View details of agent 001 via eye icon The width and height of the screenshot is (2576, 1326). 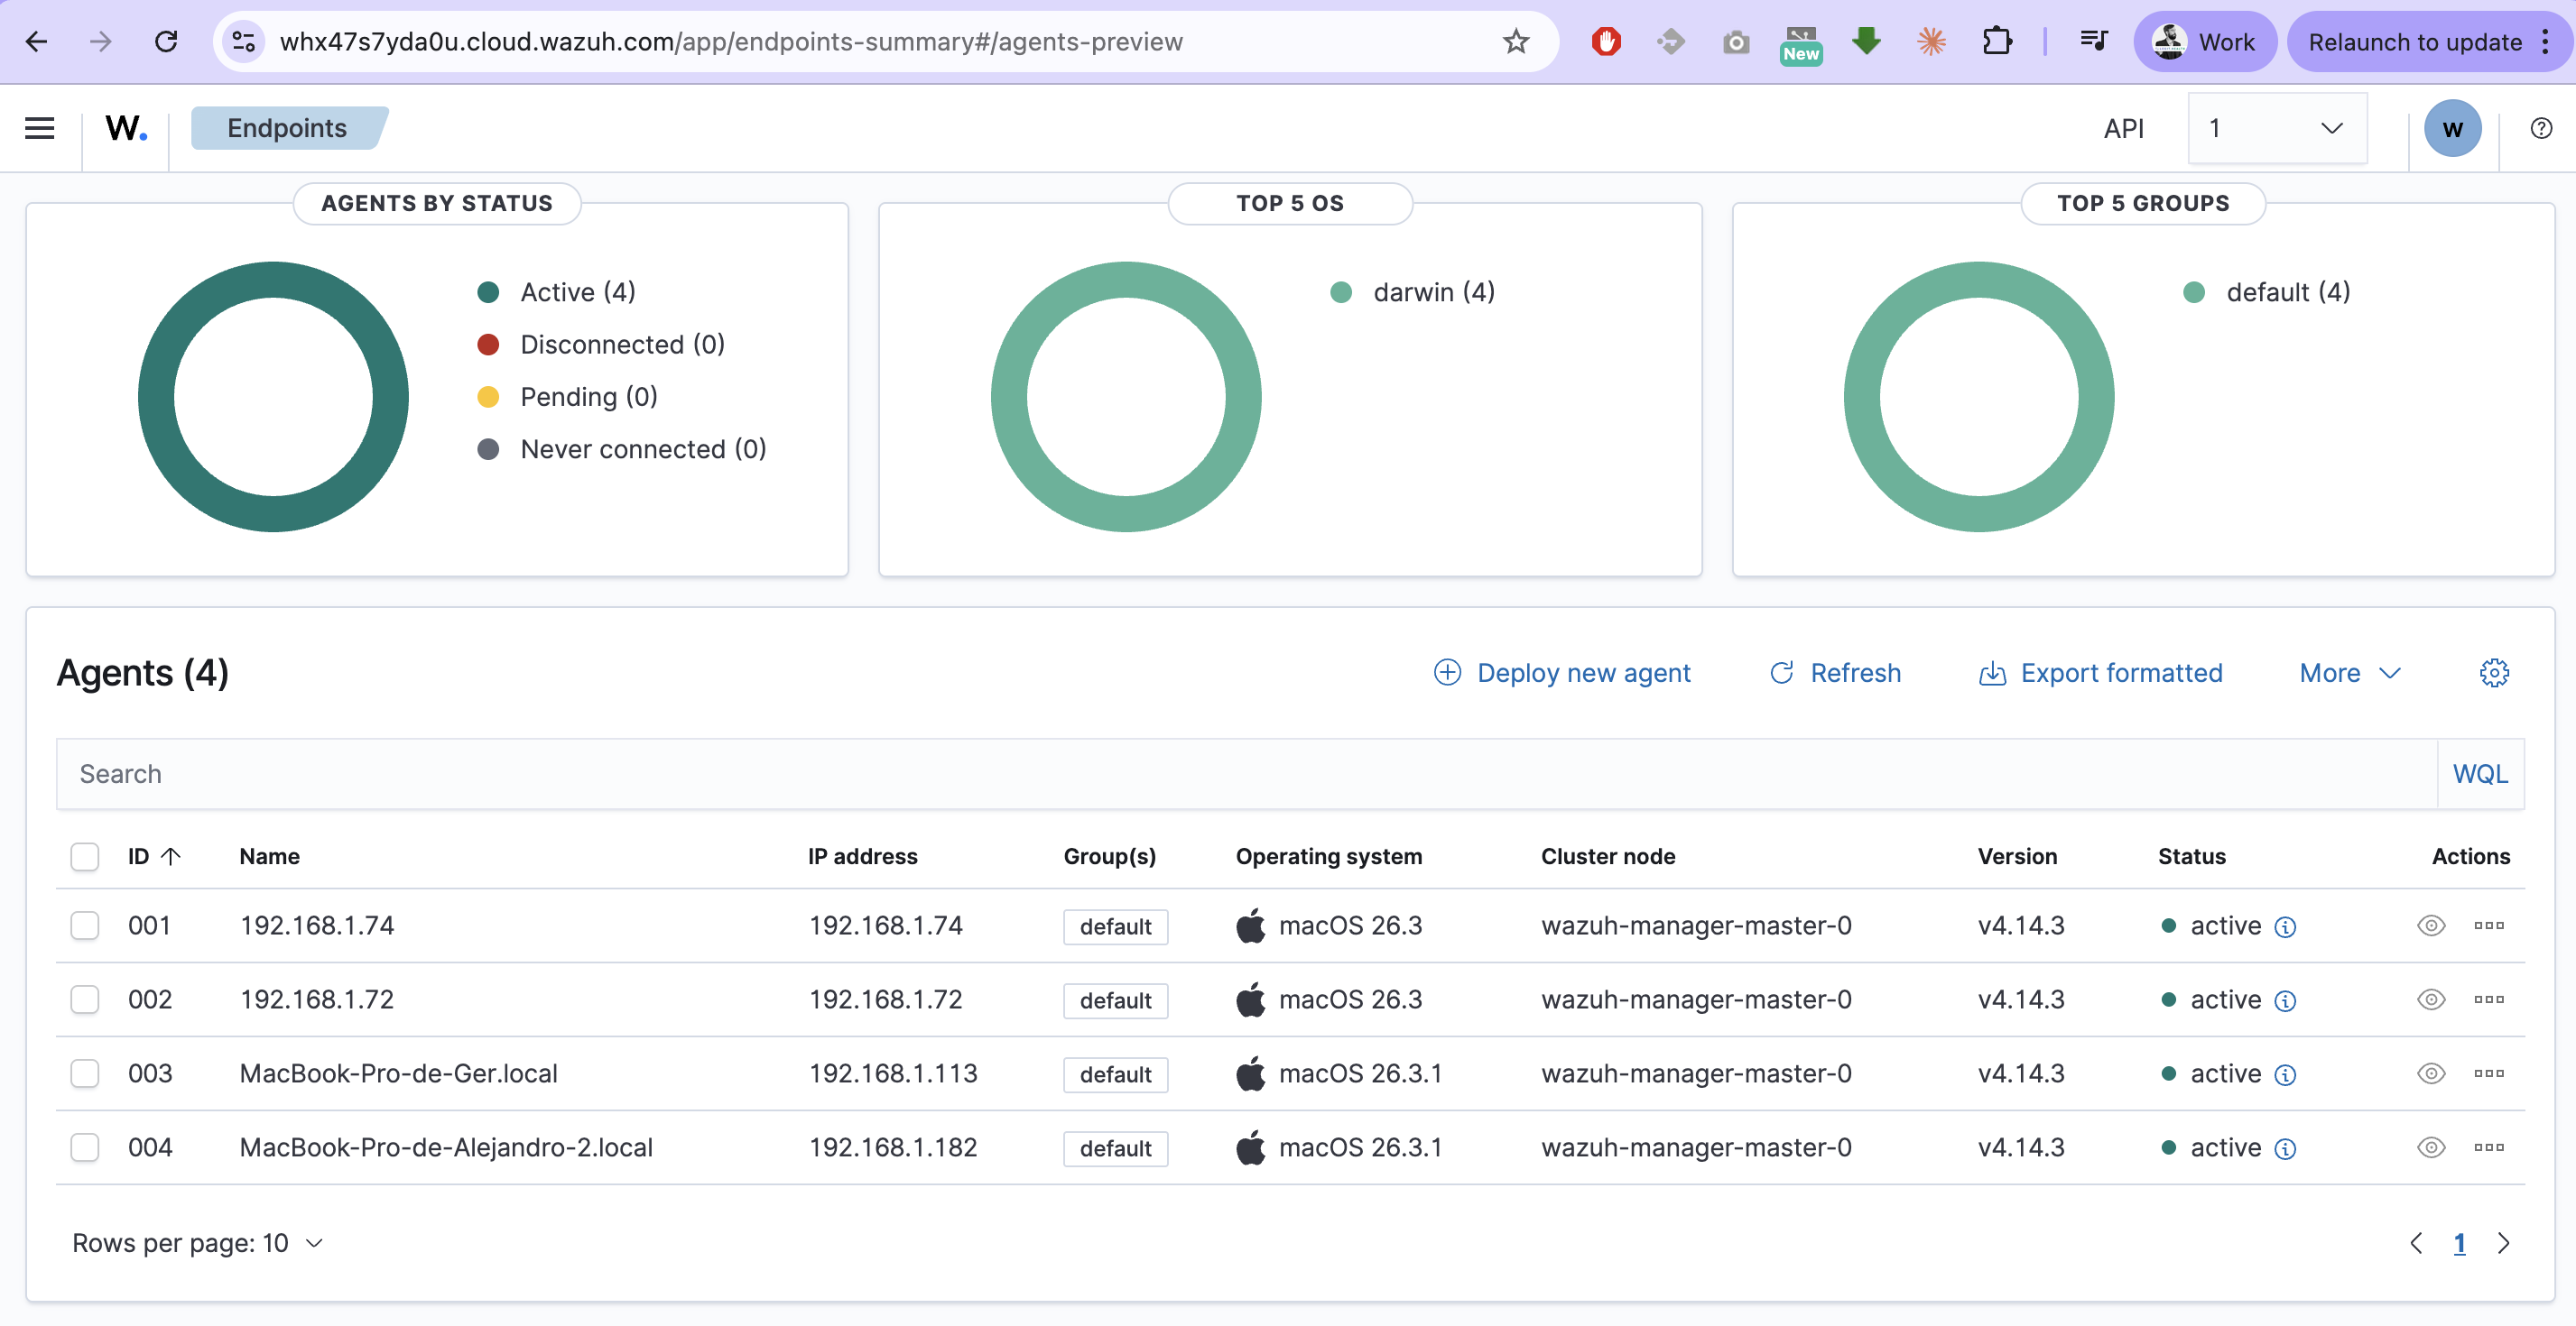(2431, 925)
